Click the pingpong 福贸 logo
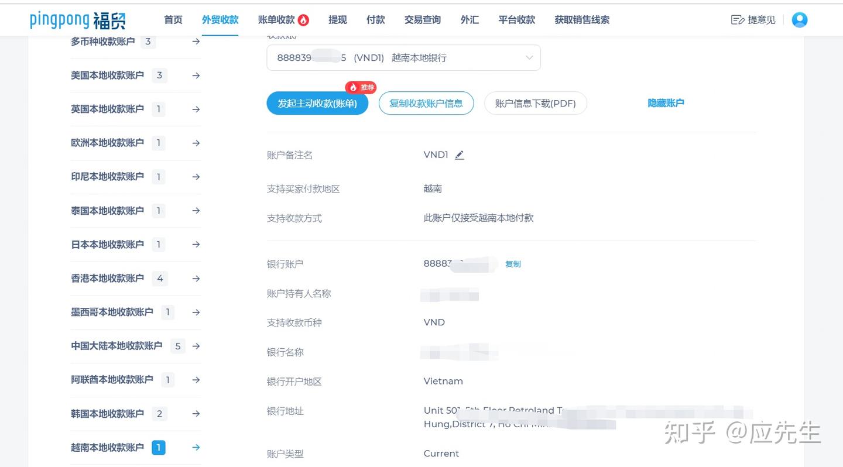Image resolution: width=843 pixels, height=467 pixels. click(x=77, y=19)
